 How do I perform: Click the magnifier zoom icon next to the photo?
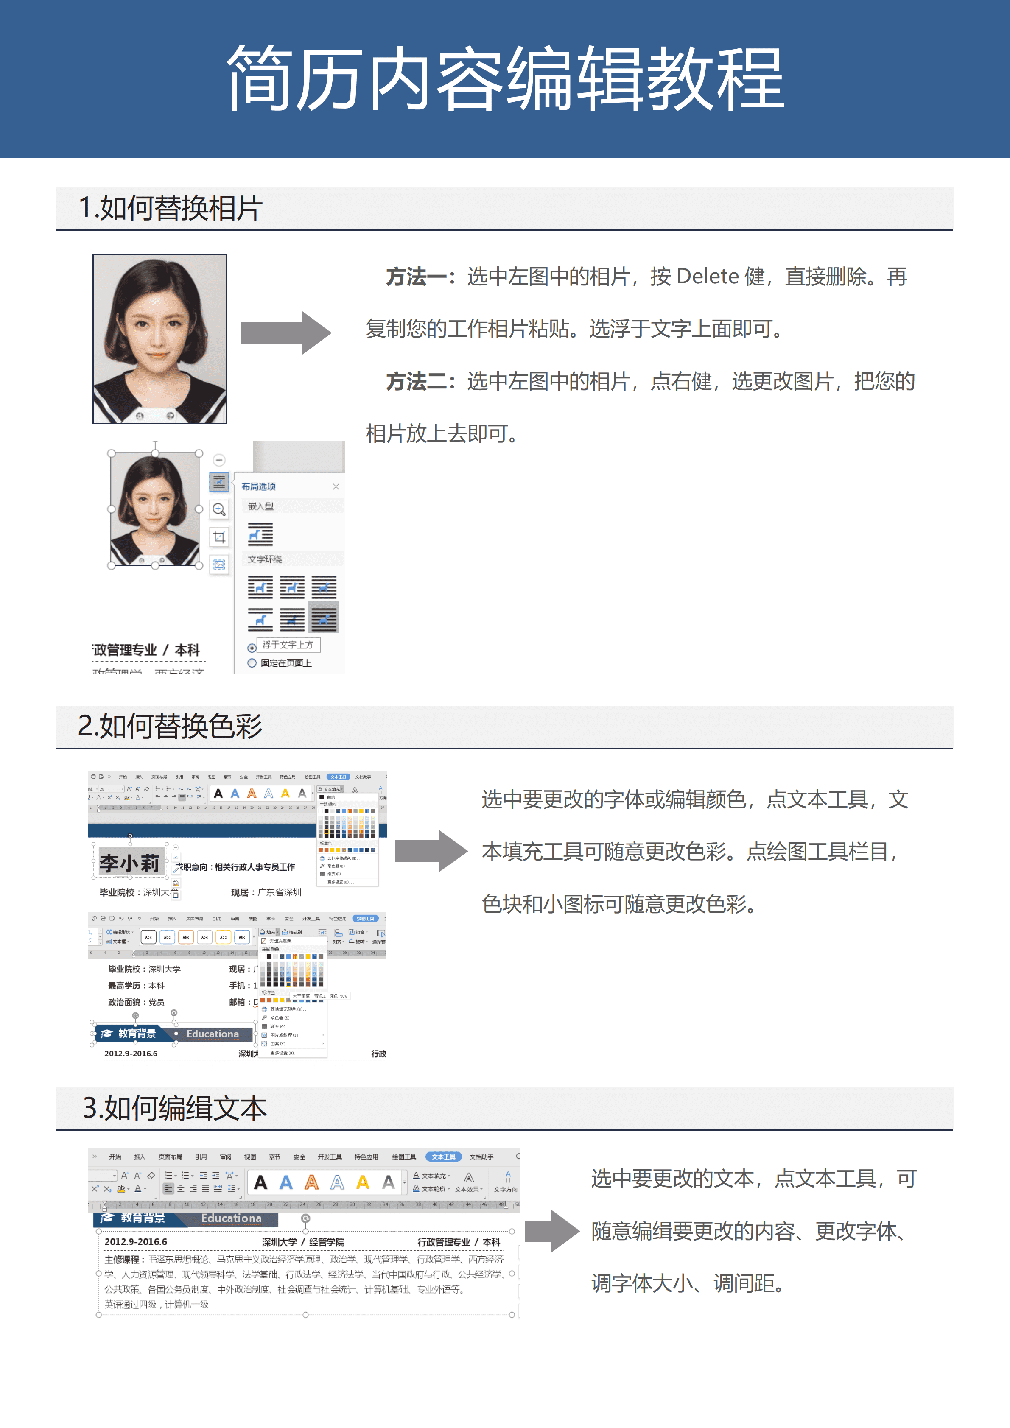tap(220, 509)
